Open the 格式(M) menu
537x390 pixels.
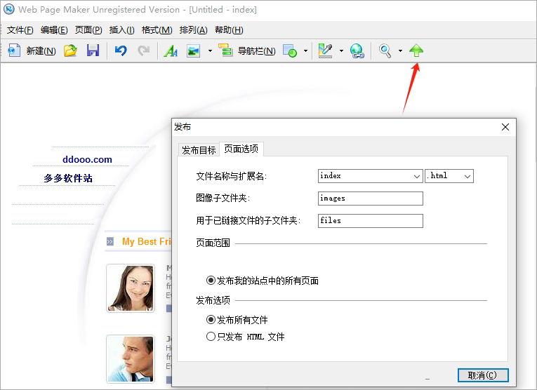[x=157, y=30]
